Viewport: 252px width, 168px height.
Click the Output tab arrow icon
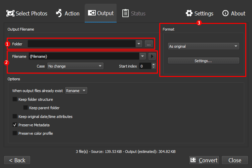coord(92,13)
